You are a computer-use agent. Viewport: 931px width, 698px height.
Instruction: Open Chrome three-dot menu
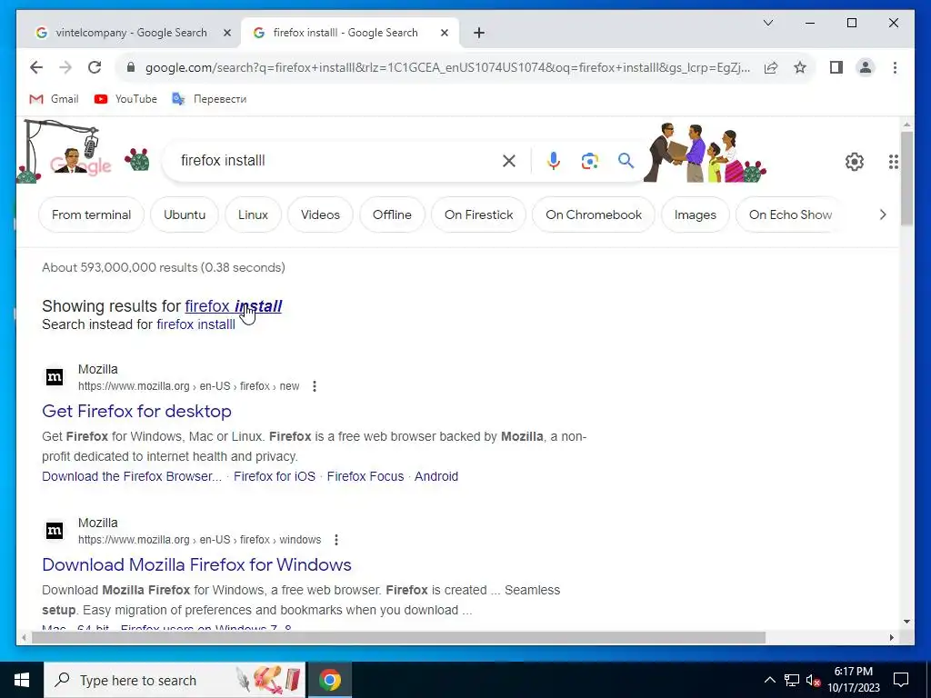[x=895, y=67]
